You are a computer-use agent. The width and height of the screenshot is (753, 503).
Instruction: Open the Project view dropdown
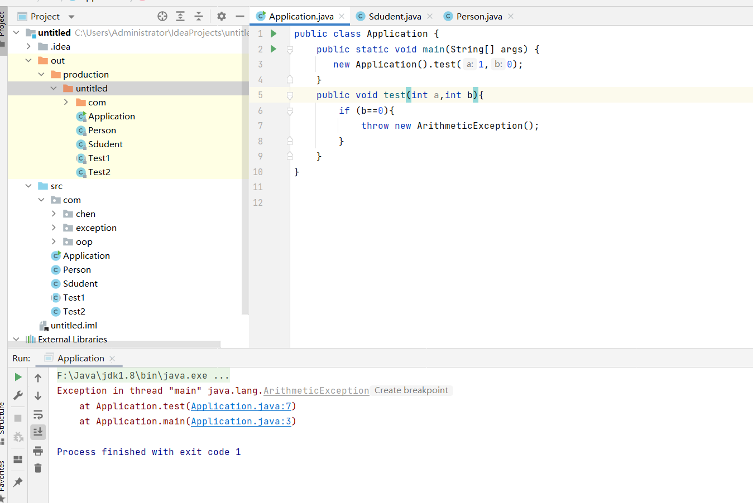(71, 17)
